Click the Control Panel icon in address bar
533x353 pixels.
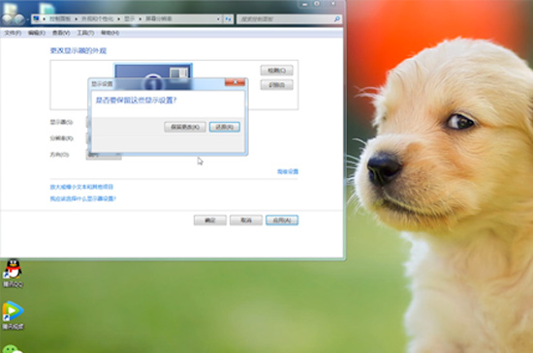click(x=37, y=18)
